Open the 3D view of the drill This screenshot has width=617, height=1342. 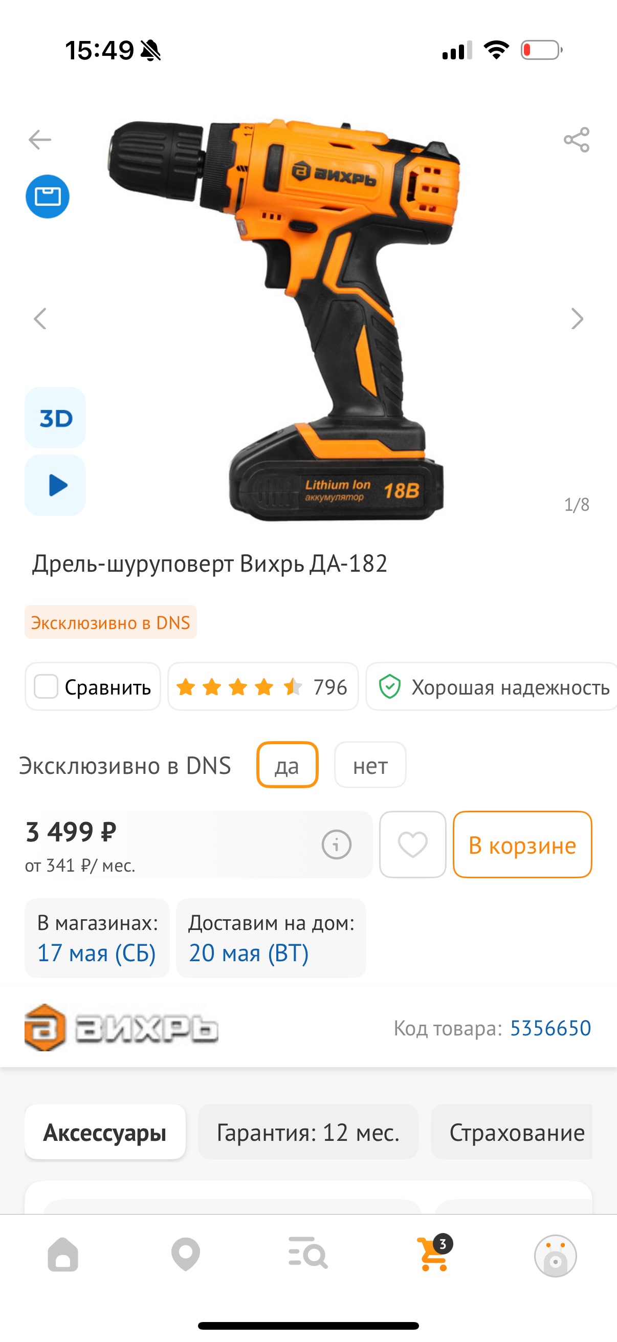(x=55, y=418)
